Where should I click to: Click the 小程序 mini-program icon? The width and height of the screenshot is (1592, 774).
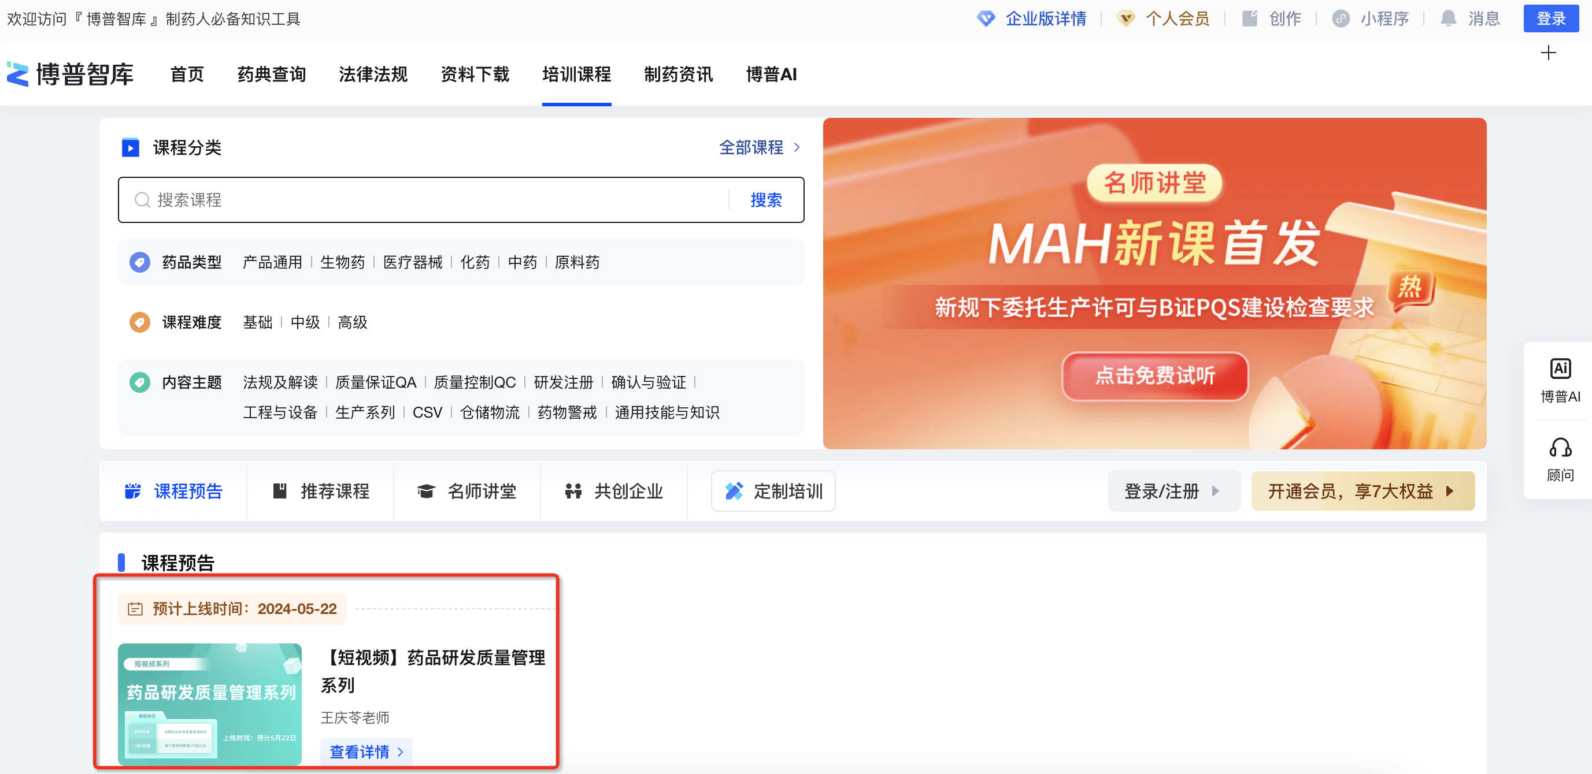(x=1341, y=18)
